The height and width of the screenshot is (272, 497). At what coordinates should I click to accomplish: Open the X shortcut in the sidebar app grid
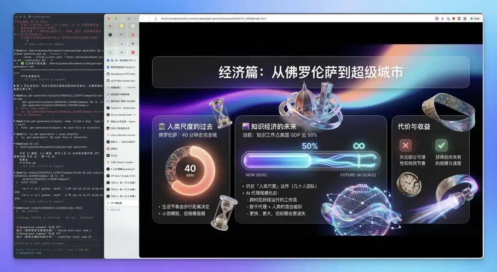pyautogui.click(x=110, y=34)
